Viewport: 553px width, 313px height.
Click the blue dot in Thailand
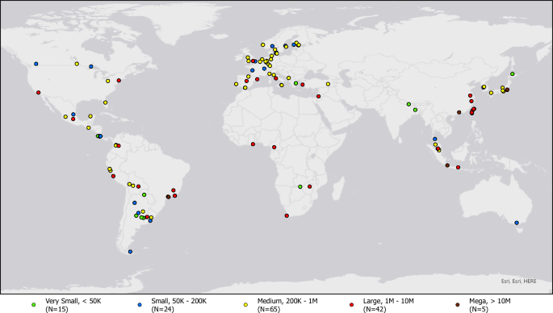(x=435, y=139)
